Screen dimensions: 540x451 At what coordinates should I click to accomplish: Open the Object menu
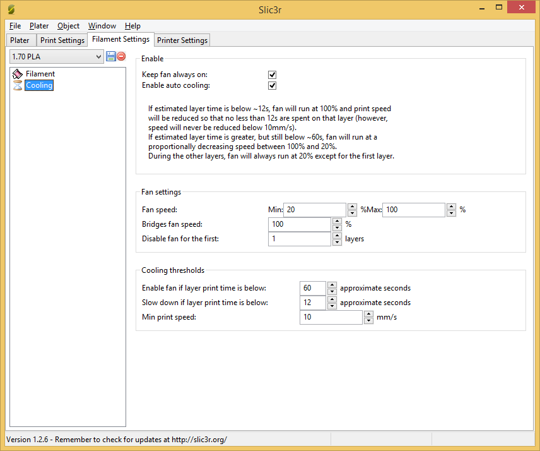point(68,26)
